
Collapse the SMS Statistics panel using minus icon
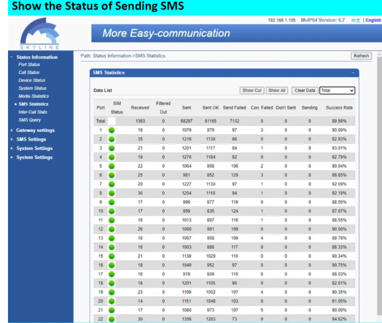pyautogui.click(x=352, y=73)
